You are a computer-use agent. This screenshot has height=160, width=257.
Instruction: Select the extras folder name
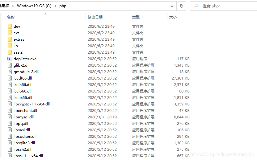19,39
